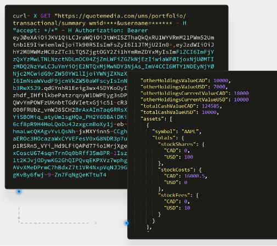Click the "assets" array key
The height and width of the screenshot is (246, 277).
(152, 119)
